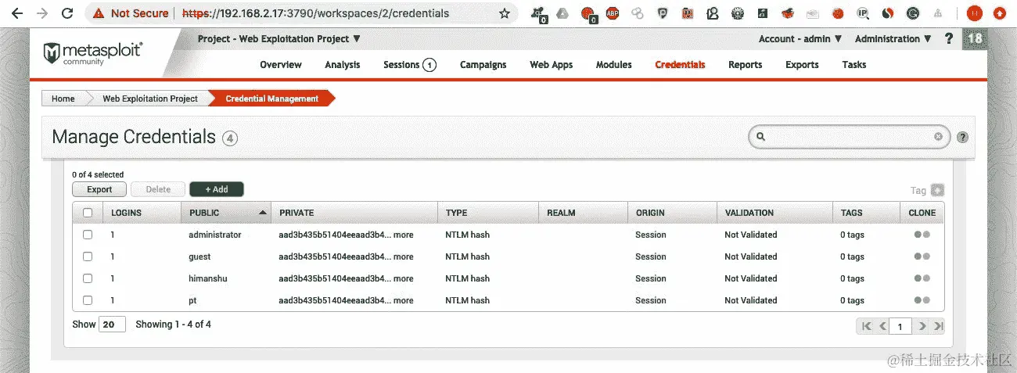The width and height of the screenshot is (1017, 373).
Task: Select the administrator row checkbox
Action: point(88,235)
